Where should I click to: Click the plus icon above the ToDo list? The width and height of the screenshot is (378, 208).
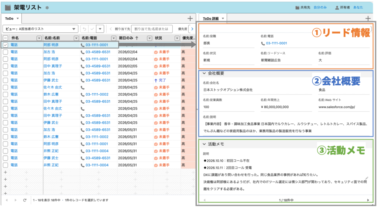click(190, 18)
